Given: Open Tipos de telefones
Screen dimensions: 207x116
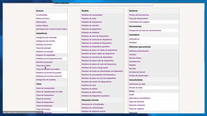Looking at the screenshot, I should pyautogui.click(x=44, y=106).
